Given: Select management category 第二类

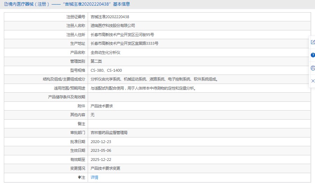Looking at the screenshot, I should tap(96, 61).
